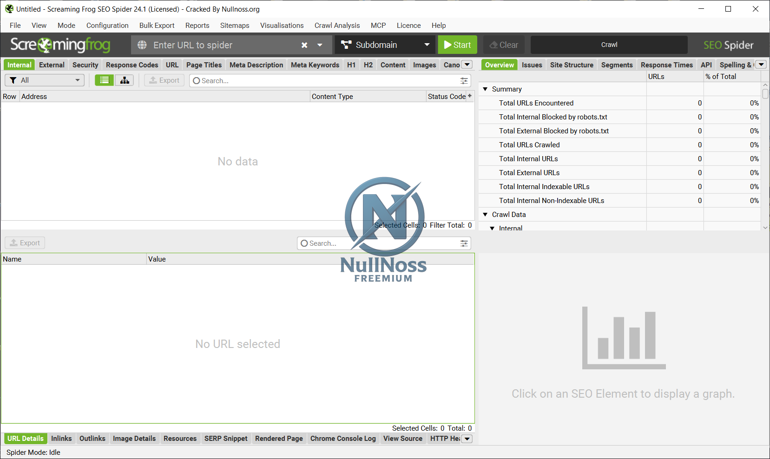The width and height of the screenshot is (770, 459).
Task: Show more main tabs dropdown
Action: tap(467, 65)
